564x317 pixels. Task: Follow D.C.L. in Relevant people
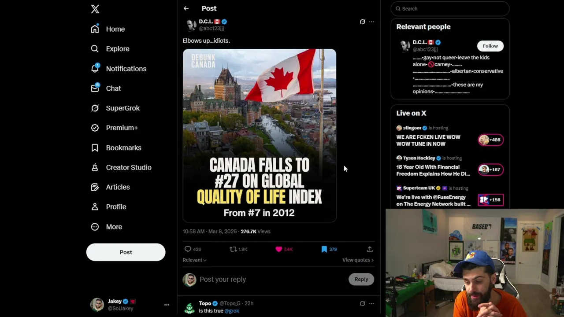point(490,46)
